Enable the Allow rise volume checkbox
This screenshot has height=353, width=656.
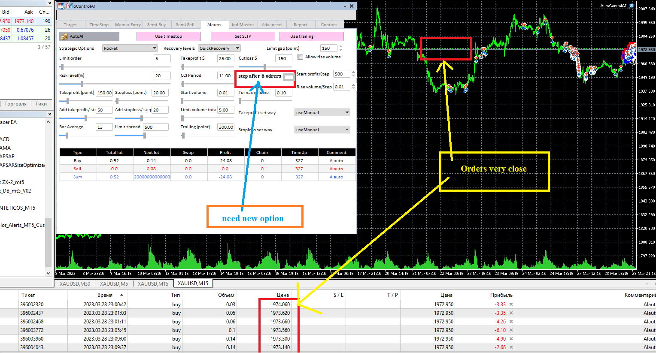point(301,57)
